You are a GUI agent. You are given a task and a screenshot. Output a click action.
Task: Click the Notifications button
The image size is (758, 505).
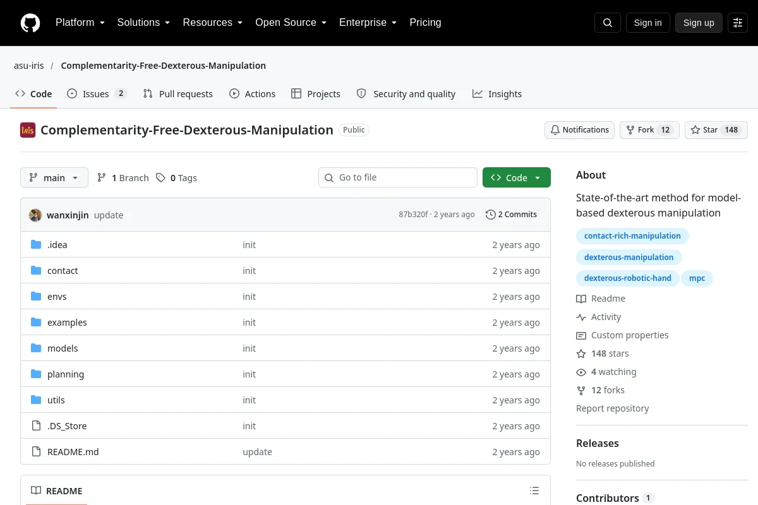pyautogui.click(x=579, y=130)
